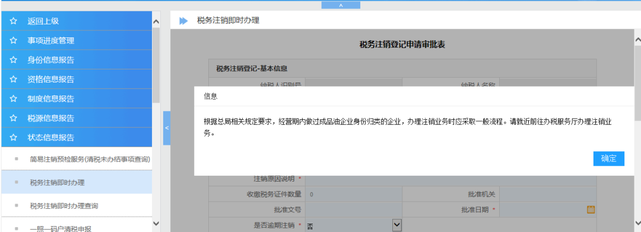Open the 税源信息报告 menu item
Screen dimensions: 641x232
[77, 119]
